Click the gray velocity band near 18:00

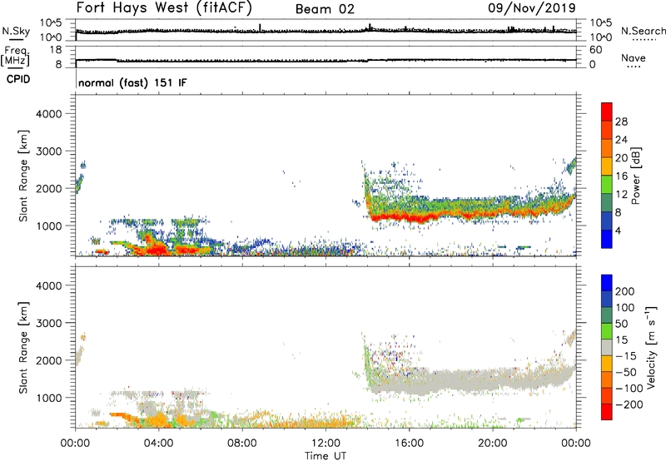coord(450,379)
